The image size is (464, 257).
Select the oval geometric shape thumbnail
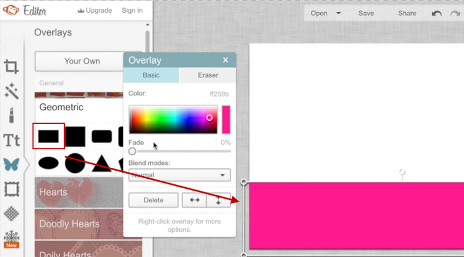[x=48, y=163]
